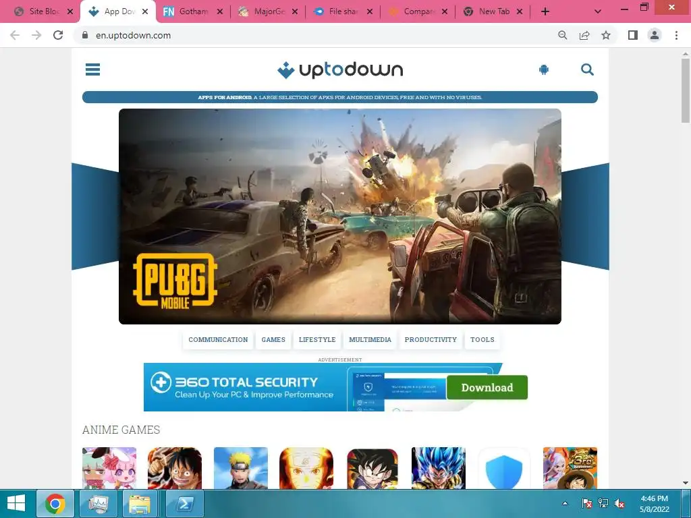Switch to the File sharing tab
Viewport: 691px width, 518px height.
point(342,11)
